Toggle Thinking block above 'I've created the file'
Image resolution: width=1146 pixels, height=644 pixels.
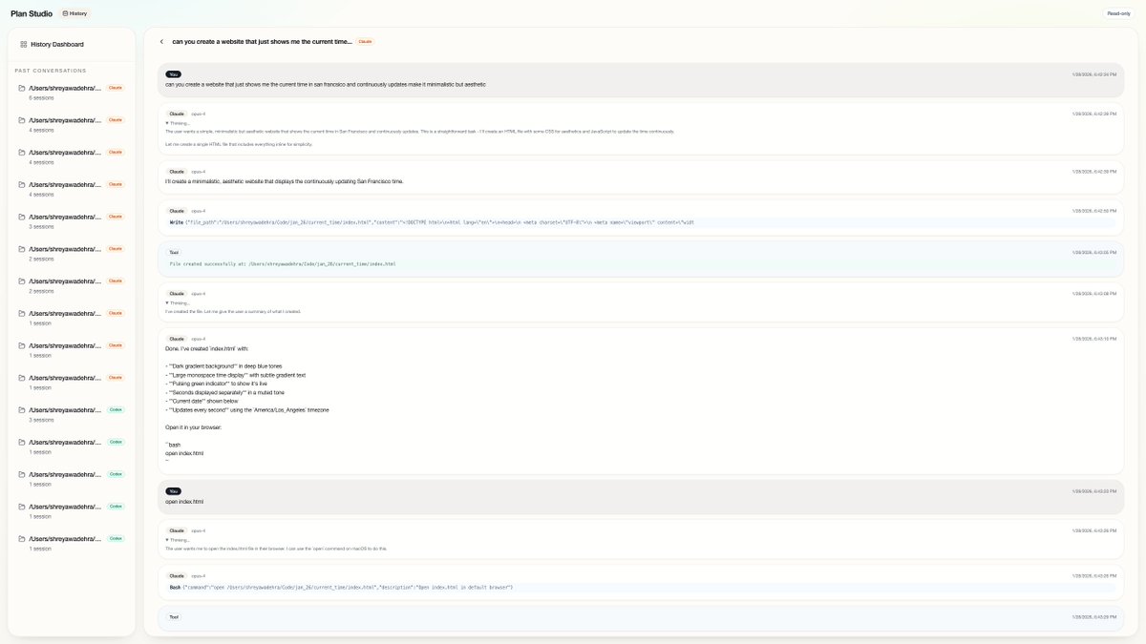[178, 302]
